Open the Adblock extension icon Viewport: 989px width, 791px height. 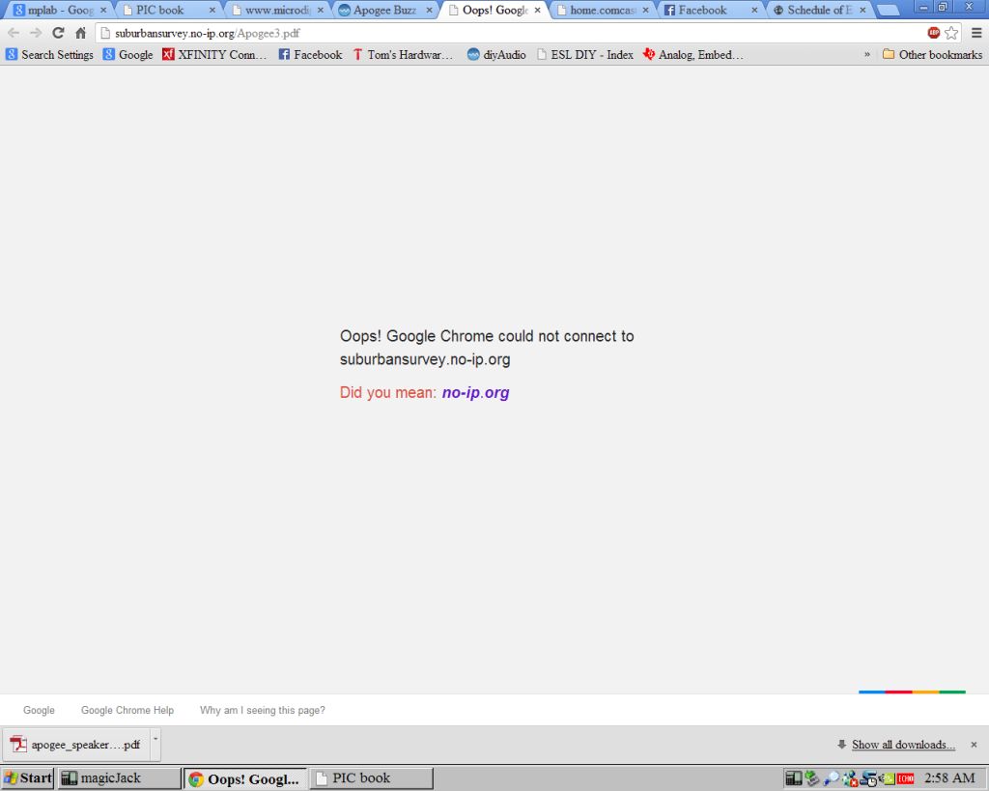934,33
